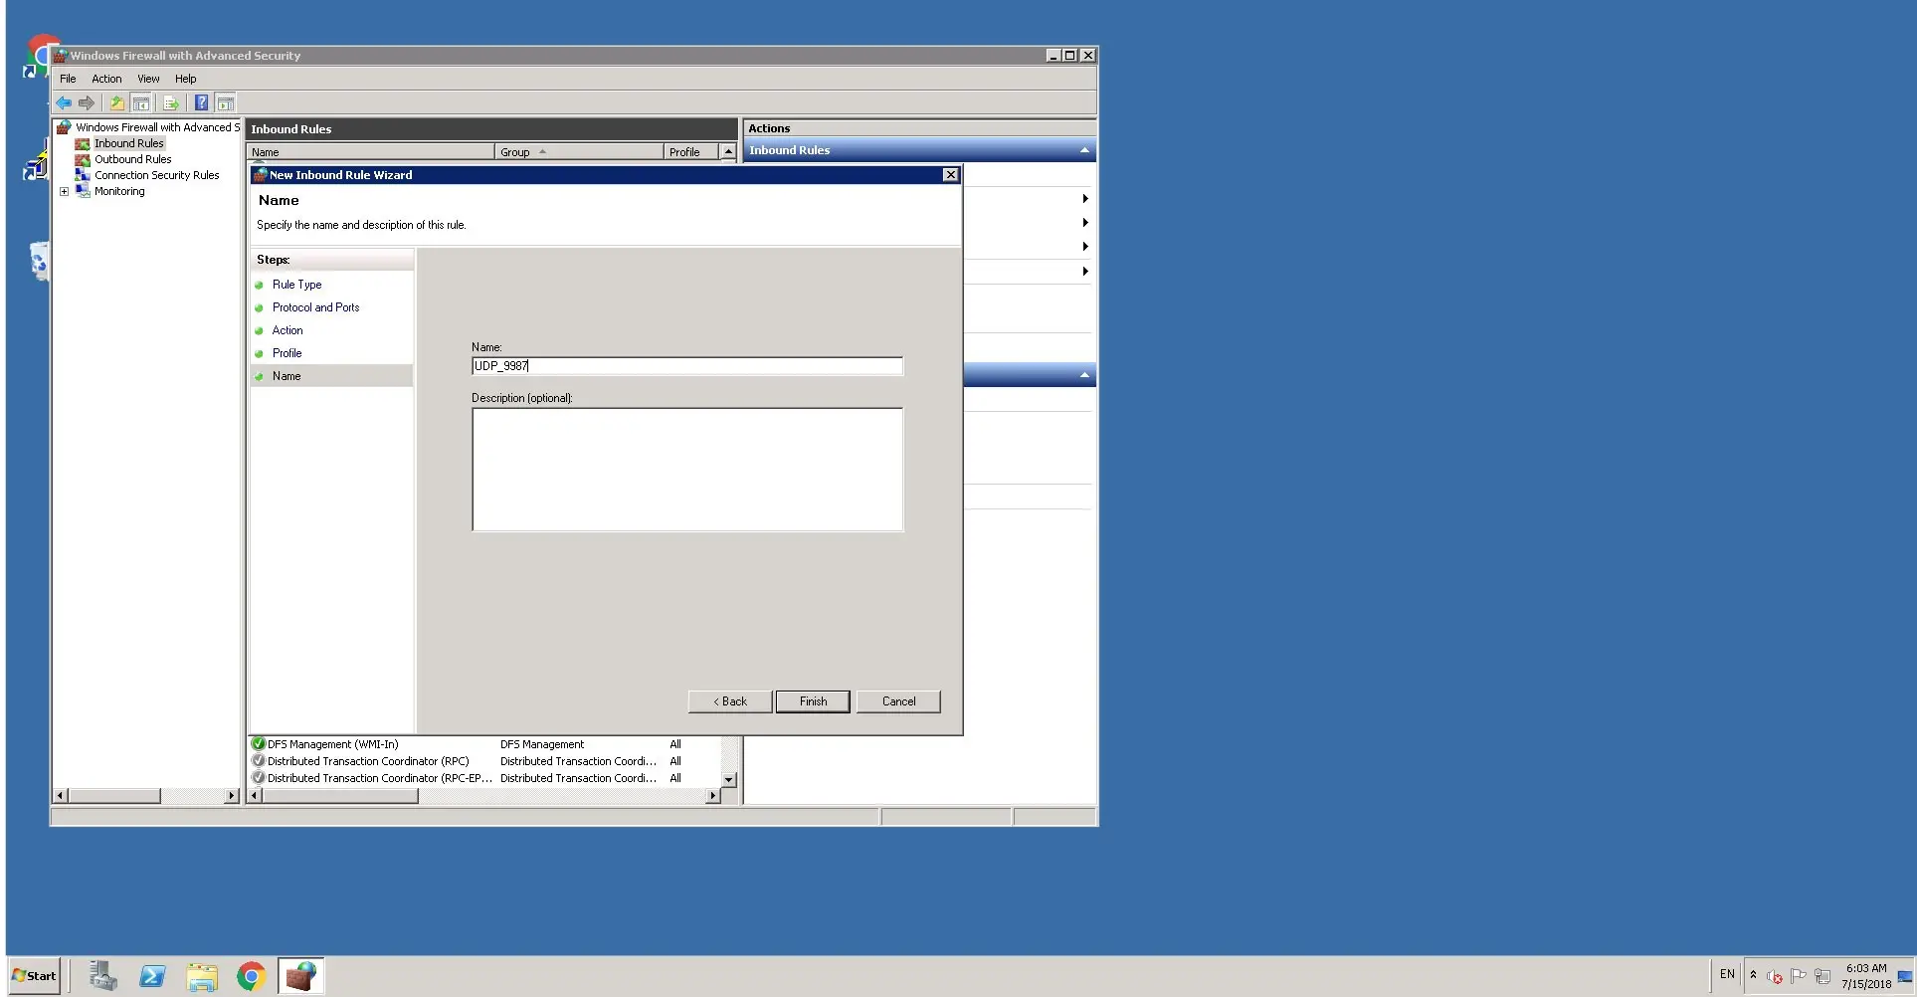The width and height of the screenshot is (1917, 997).
Task: Click the blue Back arrow toolbar icon
Action: 64,102
